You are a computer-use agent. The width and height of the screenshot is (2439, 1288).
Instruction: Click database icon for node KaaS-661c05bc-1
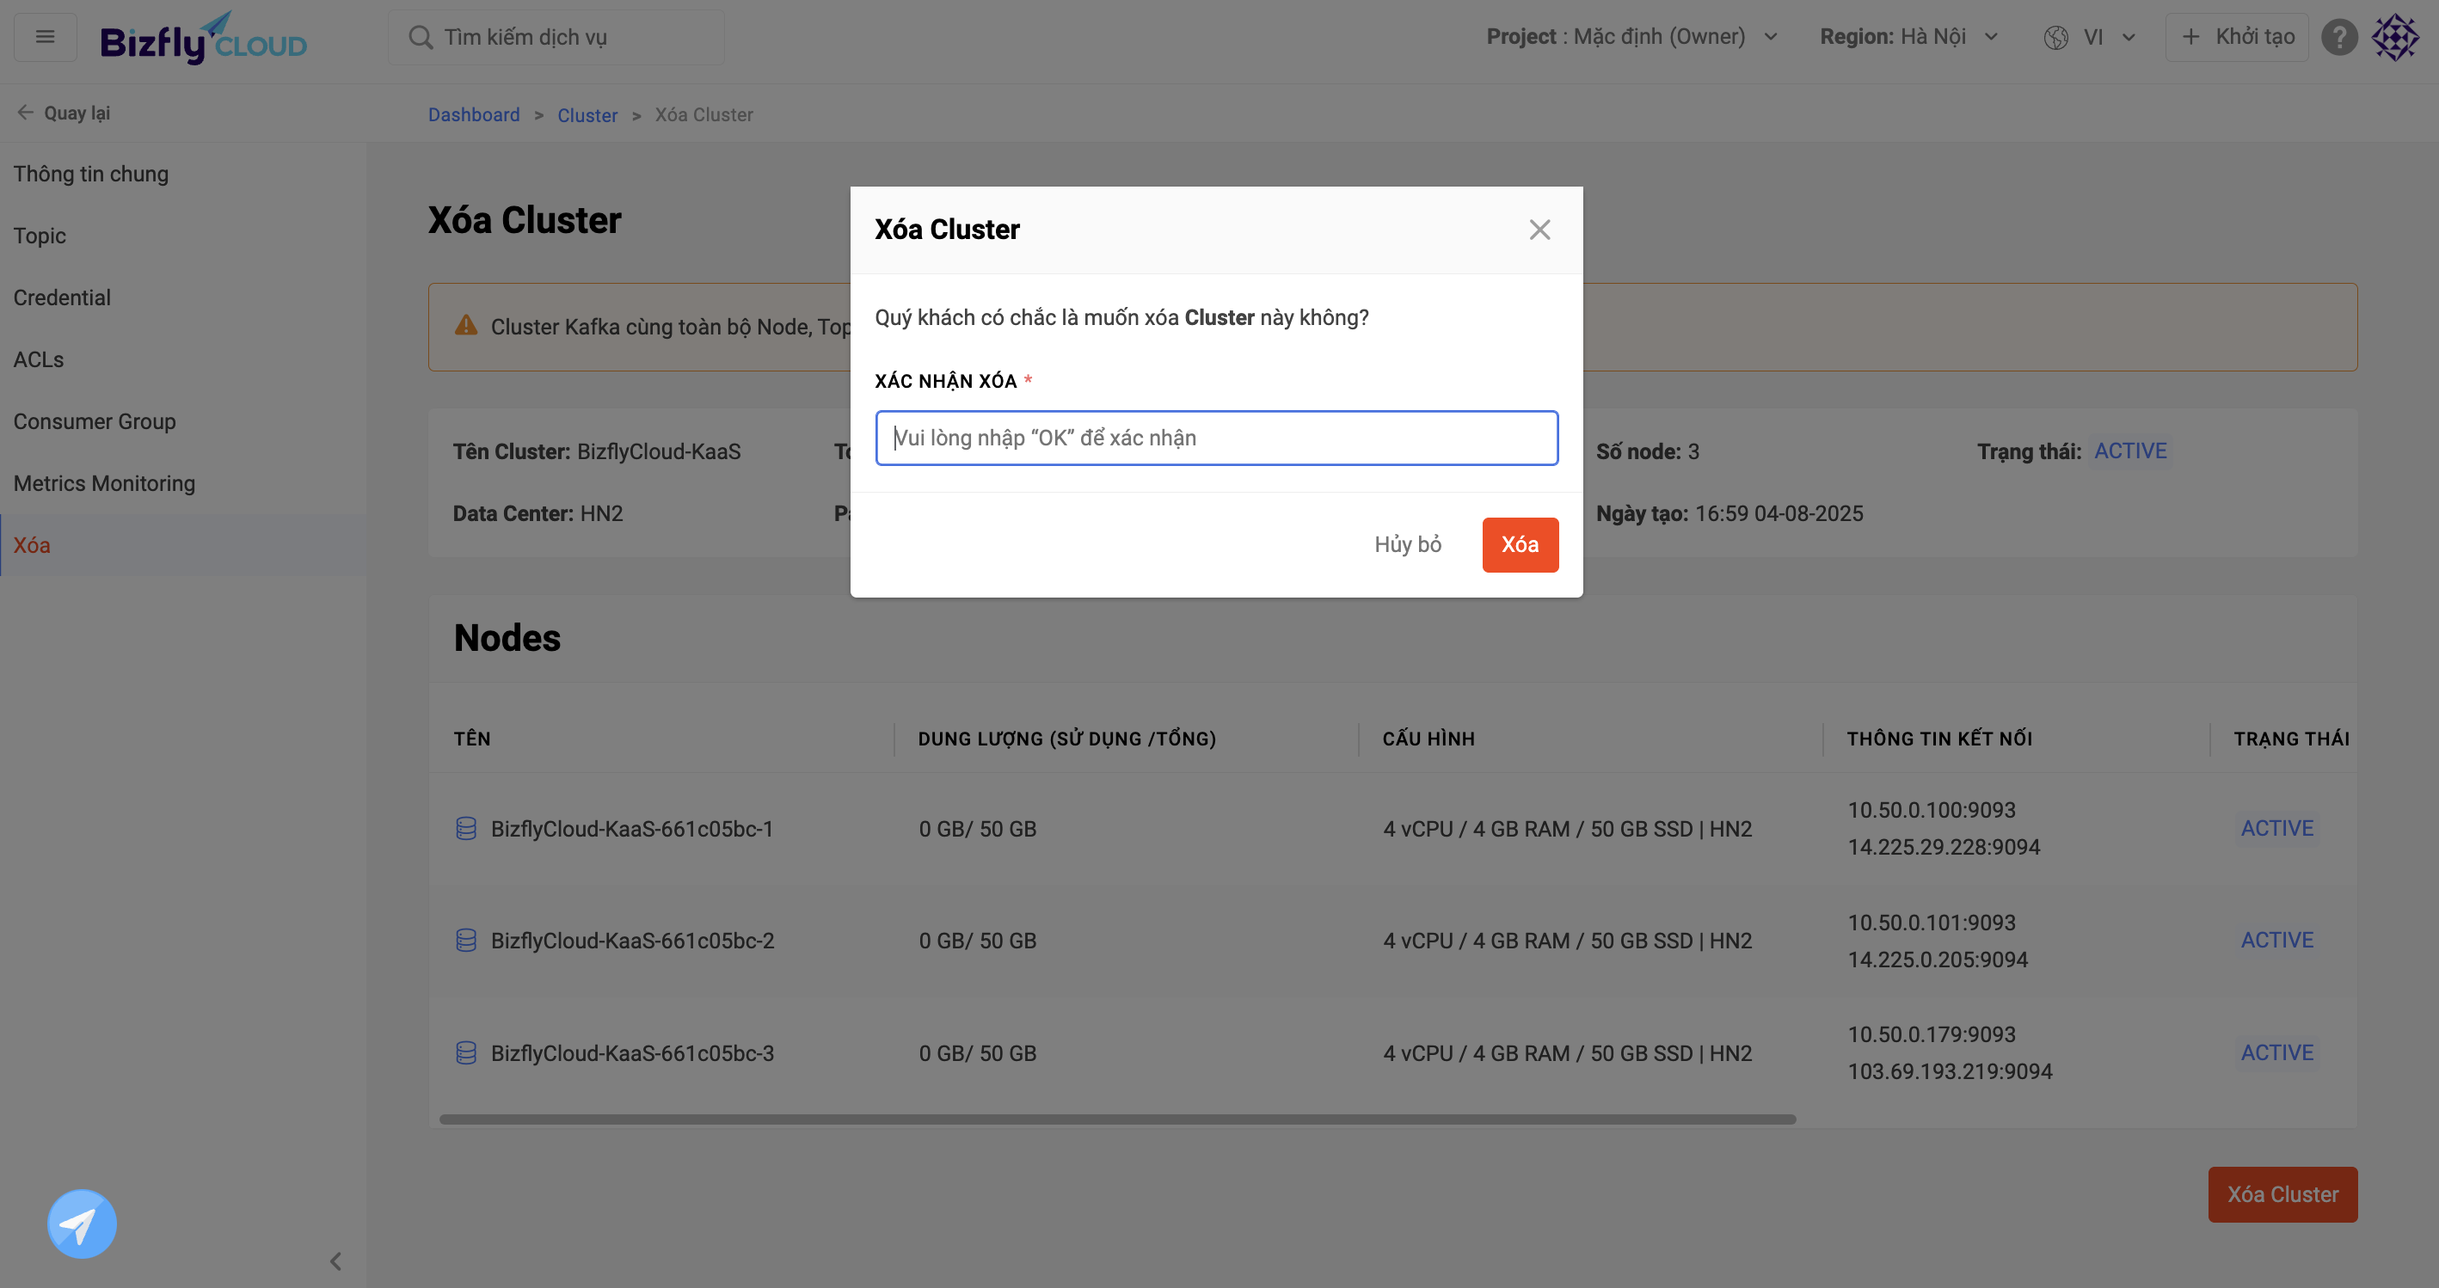click(x=466, y=829)
